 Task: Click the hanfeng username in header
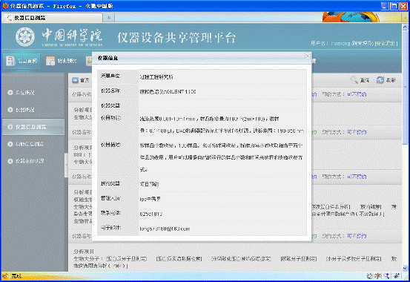click(x=340, y=44)
